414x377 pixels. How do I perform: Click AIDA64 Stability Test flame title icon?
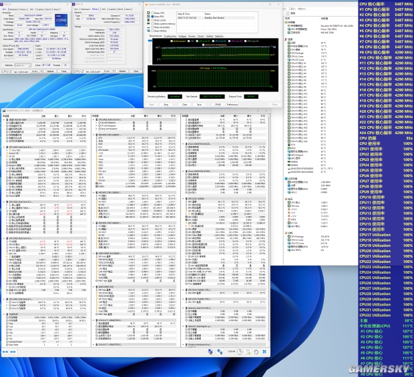[146, 5]
